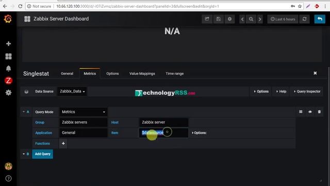Open the Dashboards grid icon in sidebar
The height and width of the screenshot is (186, 330).
(x=8, y=56)
